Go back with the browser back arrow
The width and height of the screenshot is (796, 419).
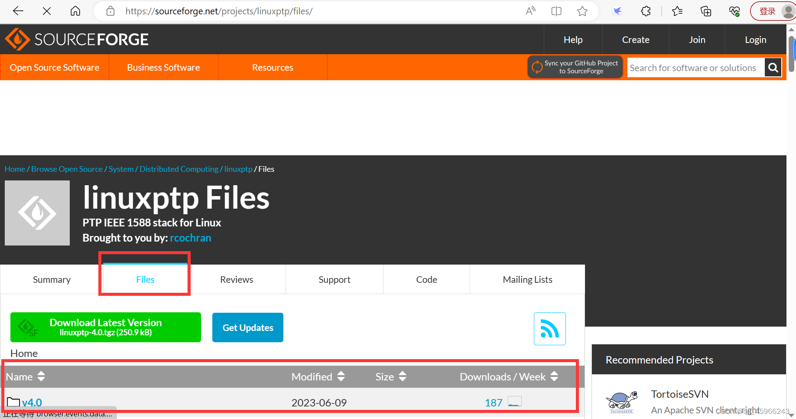(18, 11)
